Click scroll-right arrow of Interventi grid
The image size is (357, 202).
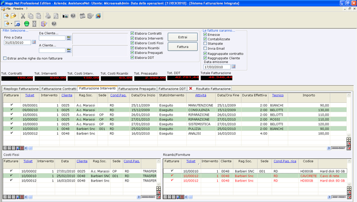[328, 148]
